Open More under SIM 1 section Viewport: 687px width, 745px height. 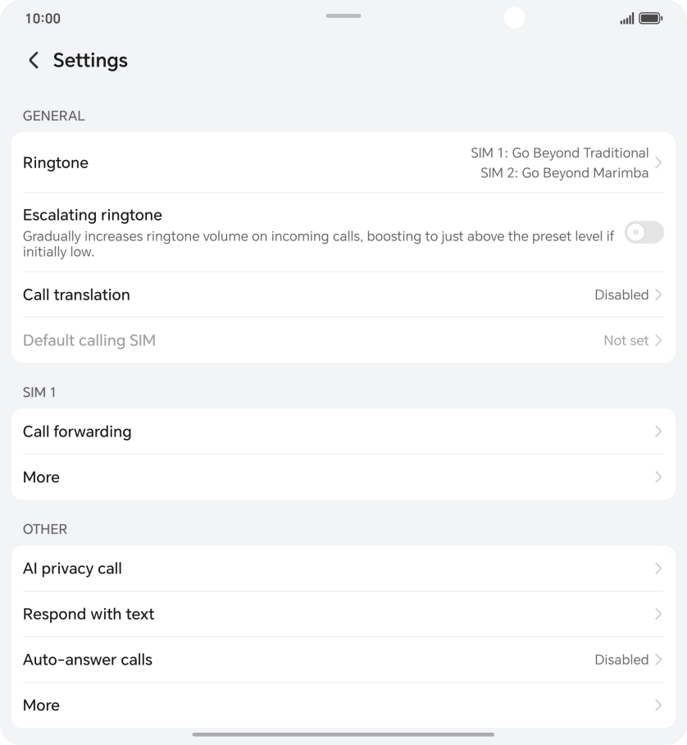[x=41, y=477]
